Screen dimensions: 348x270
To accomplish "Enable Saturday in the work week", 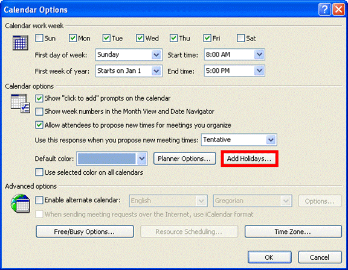I will pyautogui.click(x=240, y=38).
